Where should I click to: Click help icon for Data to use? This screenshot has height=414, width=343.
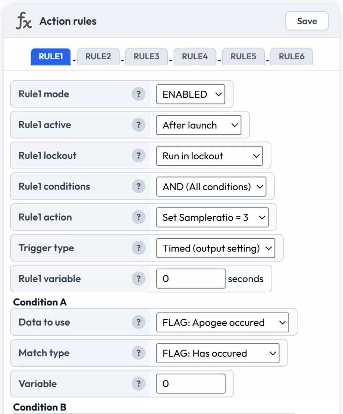[x=139, y=322]
